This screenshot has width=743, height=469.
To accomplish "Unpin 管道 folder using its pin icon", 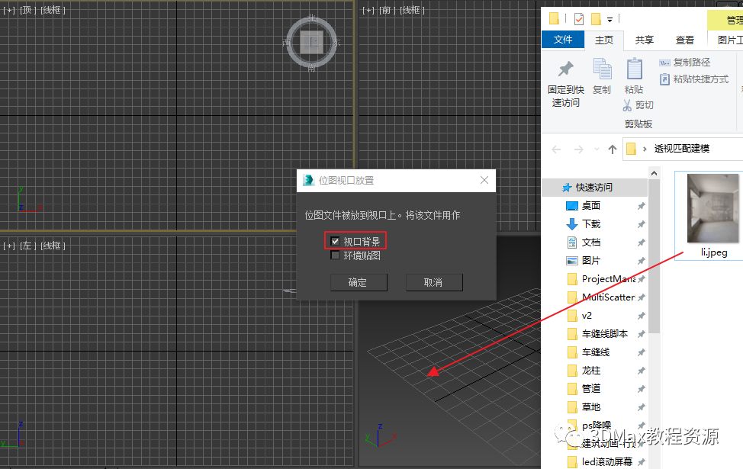I will pyautogui.click(x=641, y=389).
